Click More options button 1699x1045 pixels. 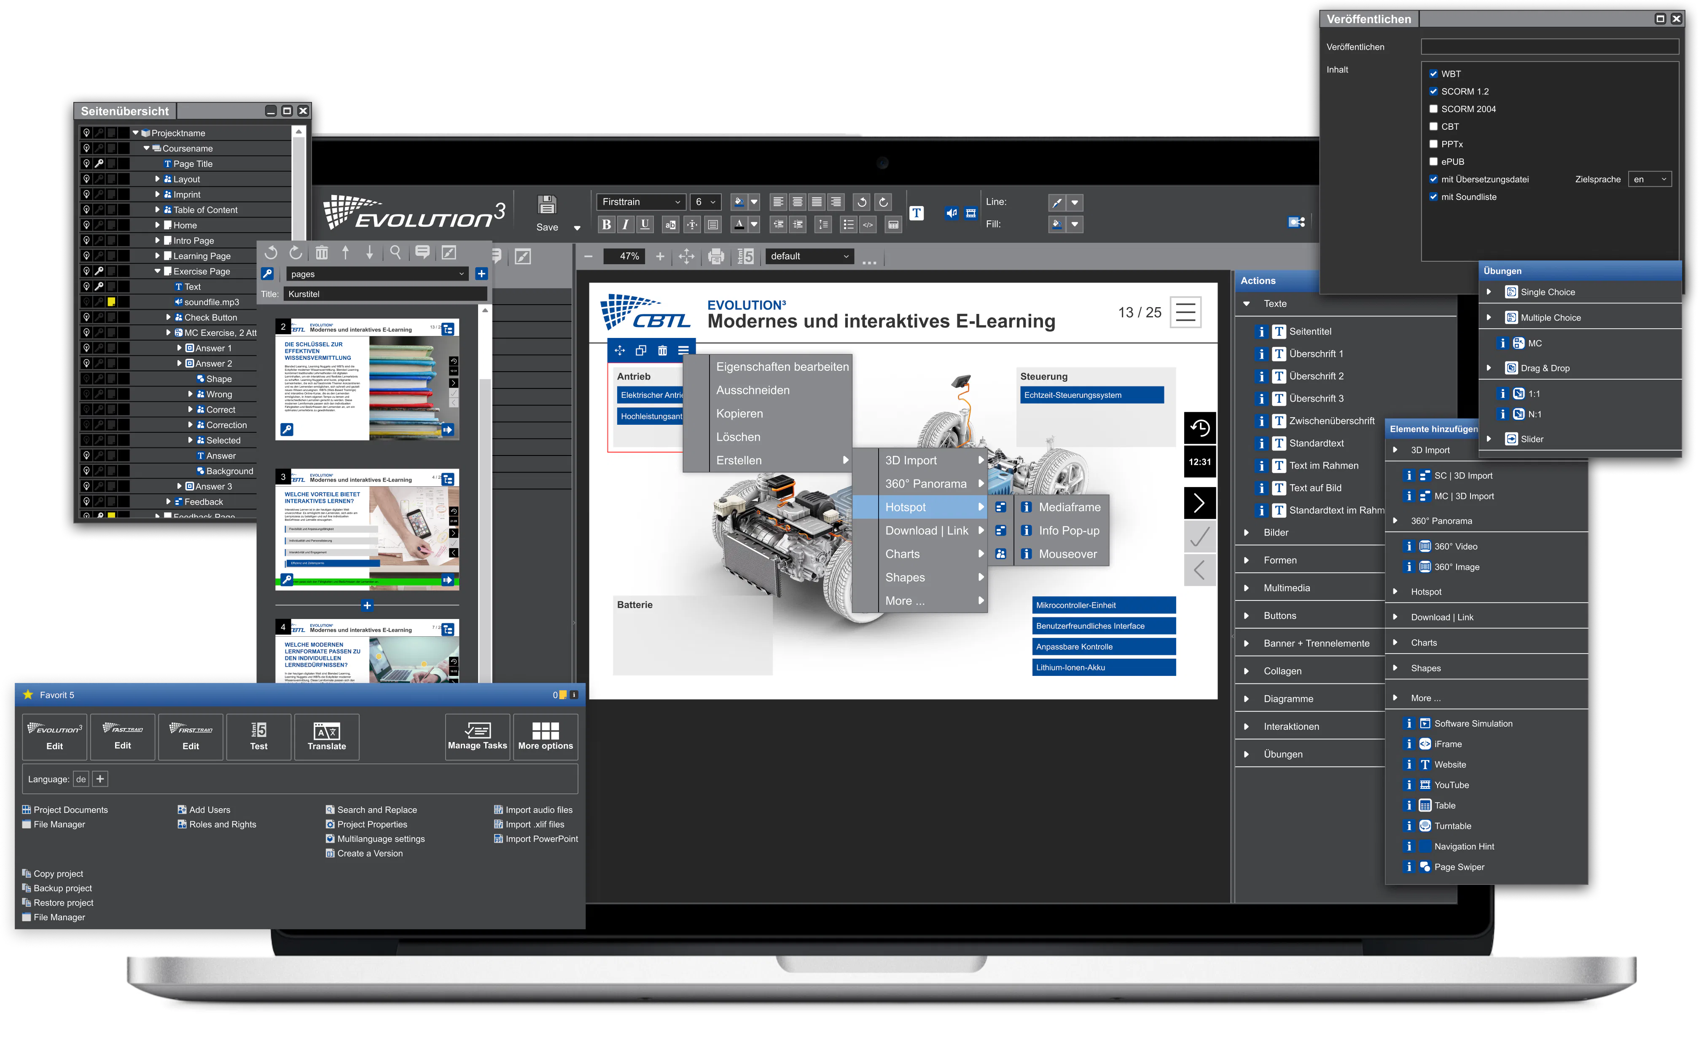pyautogui.click(x=545, y=737)
